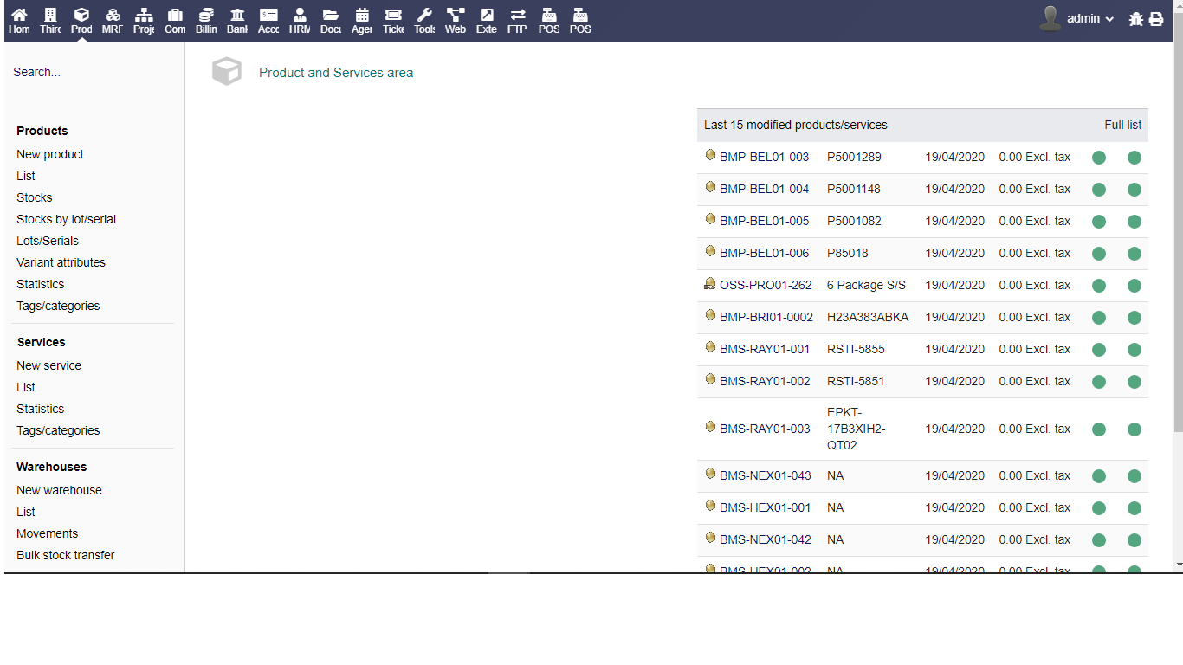Toggle last status dot for OSS-PRO01-262
The image size is (1183, 665).
point(1135,286)
